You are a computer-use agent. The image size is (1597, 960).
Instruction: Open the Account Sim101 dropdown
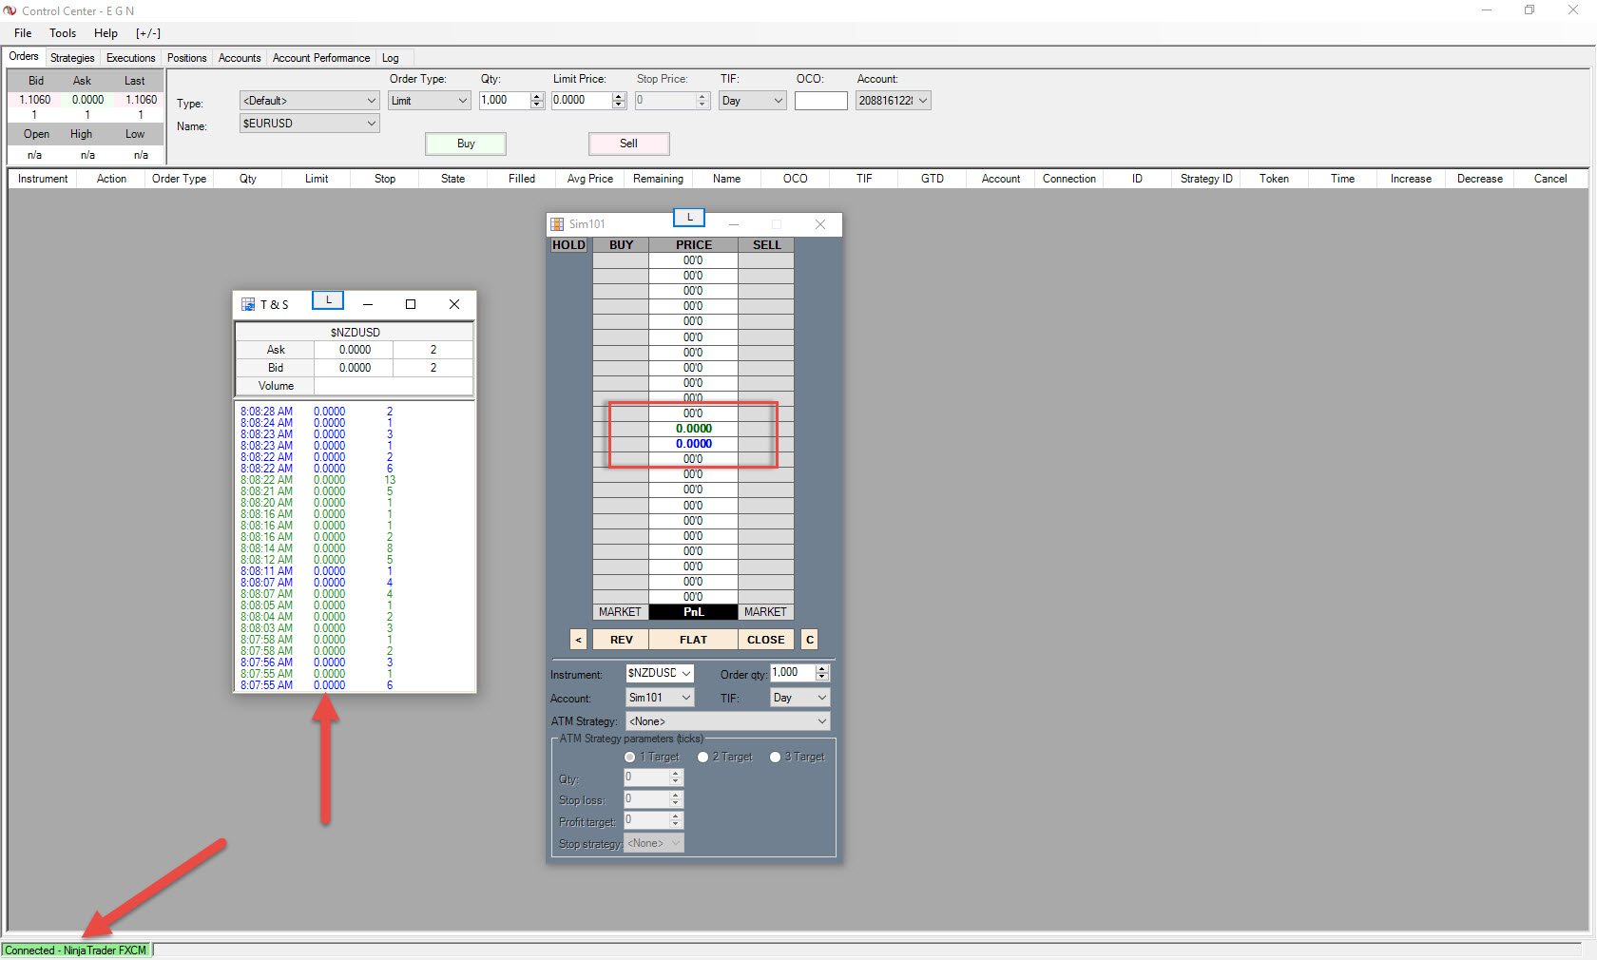(x=660, y=698)
